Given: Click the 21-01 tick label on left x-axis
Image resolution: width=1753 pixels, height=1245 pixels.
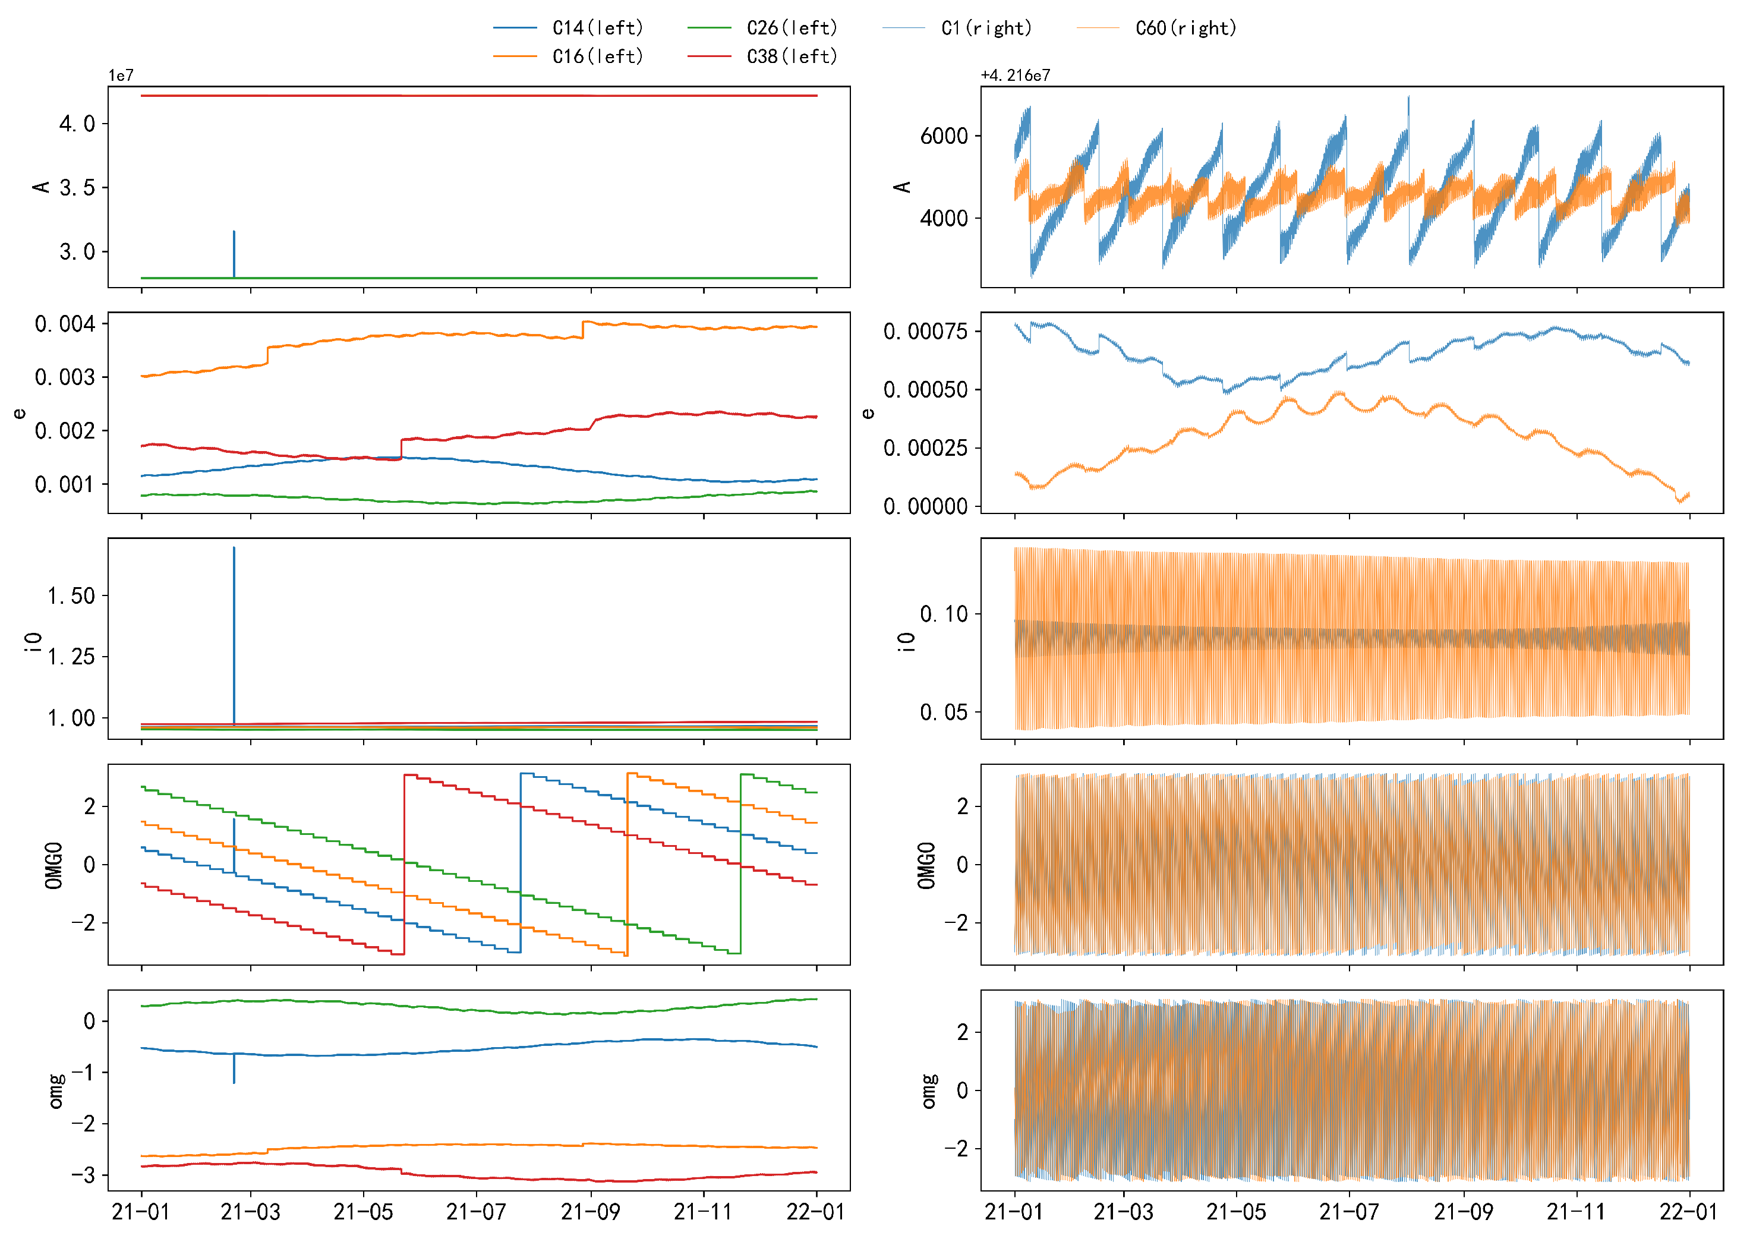Looking at the screenshot, I should [141, 1212].
